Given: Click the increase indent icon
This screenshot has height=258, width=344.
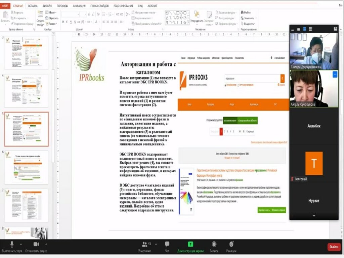Looking at the screenshot, I should click(122, 14).
